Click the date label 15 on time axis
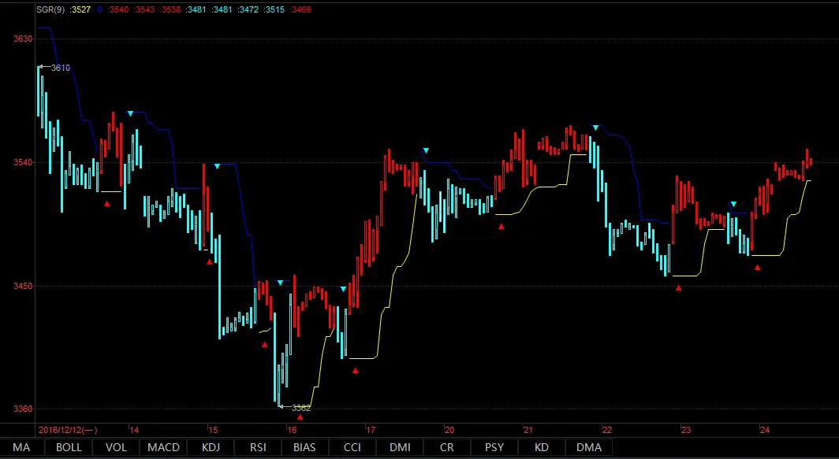The width and height of the screenshot is (839, 459). (213, 430)
